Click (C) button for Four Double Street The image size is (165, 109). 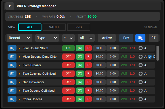tap(80, 48)
